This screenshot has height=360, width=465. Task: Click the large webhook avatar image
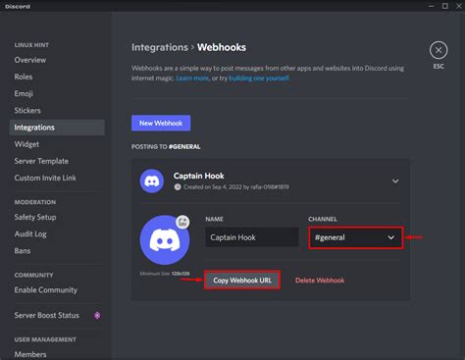pyautogui.click(x=165, y=240)
